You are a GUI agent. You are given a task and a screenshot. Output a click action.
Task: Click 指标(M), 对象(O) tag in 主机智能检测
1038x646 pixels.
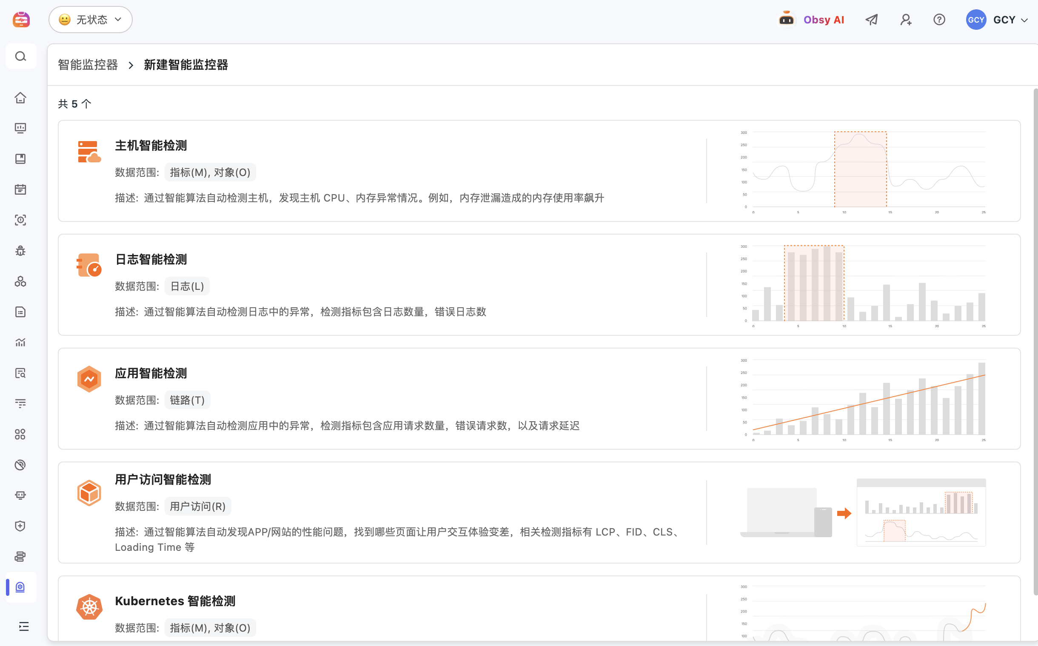(210, 172)
